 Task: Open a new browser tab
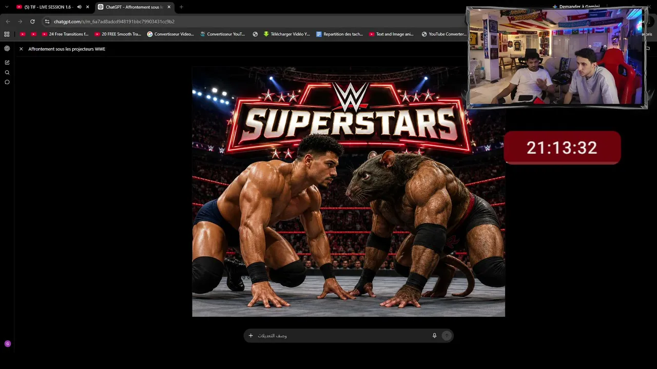181,7
